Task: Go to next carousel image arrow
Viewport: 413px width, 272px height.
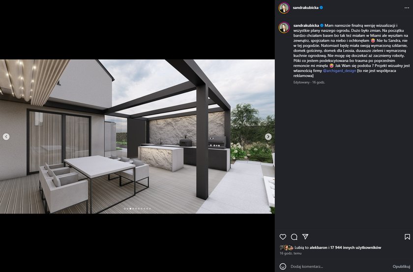Action: (x=268, y=136)
